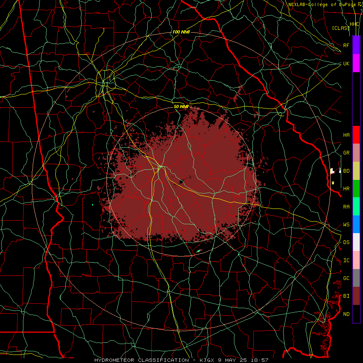Click the HA red legend swatch
The image size is (363, 363).
[x=356, y=135]
